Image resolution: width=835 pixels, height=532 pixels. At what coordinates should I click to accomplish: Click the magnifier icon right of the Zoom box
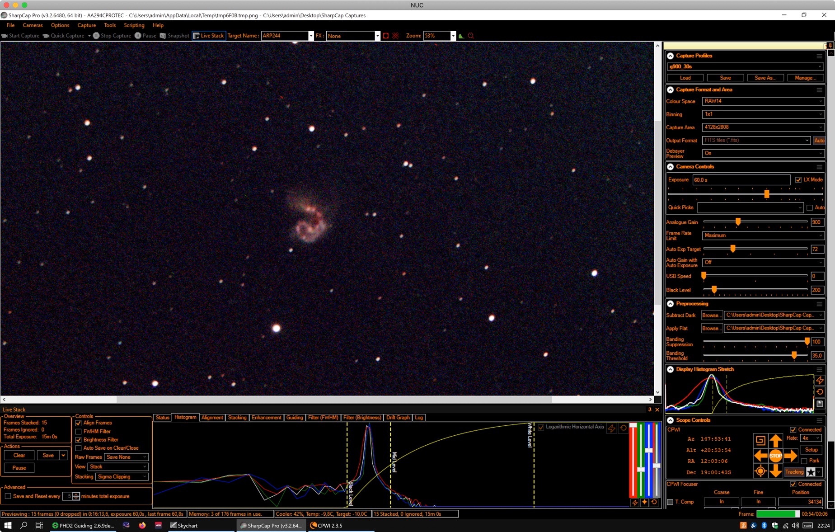(471, 36)
